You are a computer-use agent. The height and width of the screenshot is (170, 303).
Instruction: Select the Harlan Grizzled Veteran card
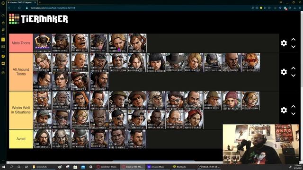click(x=213, y=62)
